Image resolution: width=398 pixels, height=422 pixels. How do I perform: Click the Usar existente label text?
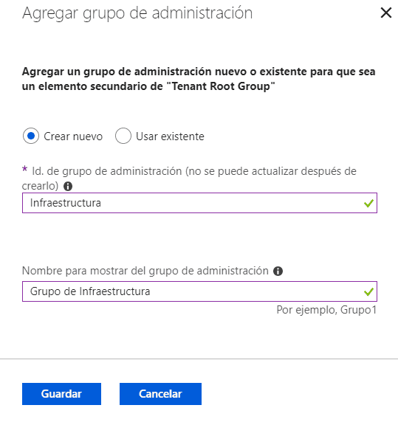(170, 136)
